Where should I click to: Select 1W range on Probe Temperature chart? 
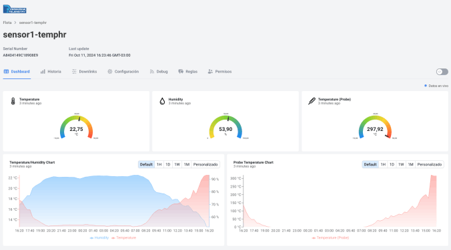coord(401,164)
